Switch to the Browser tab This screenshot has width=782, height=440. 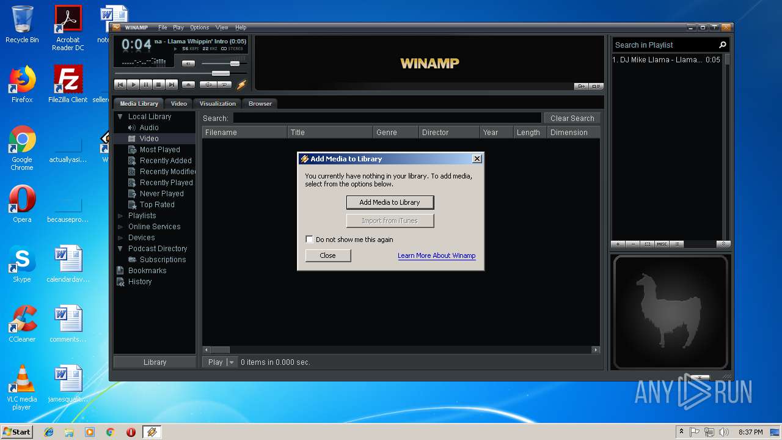click(260, 104)
